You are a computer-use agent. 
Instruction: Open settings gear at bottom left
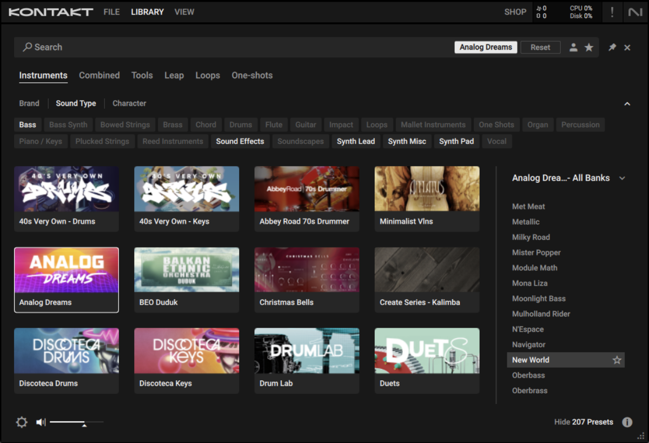[22, 422]
